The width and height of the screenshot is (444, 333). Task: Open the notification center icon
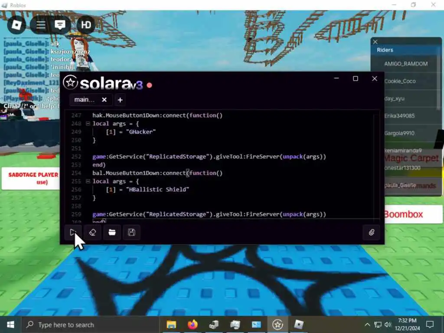point(430,324)
